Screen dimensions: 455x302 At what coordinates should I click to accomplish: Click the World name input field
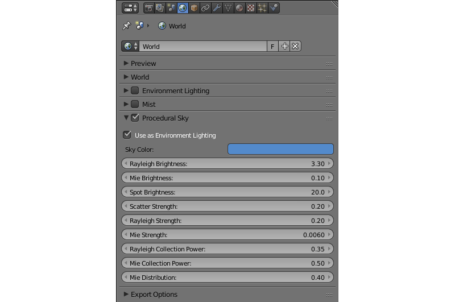pos(203,46)
